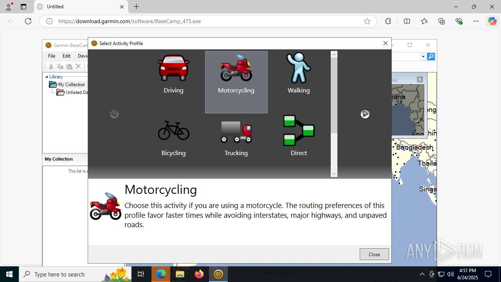View site information icon in address bar
This screenshot has width=501, height=282.
pos(49,21)
